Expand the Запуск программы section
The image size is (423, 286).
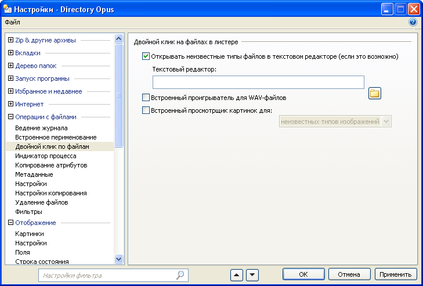pyautogui.click(x=10, y=78)
